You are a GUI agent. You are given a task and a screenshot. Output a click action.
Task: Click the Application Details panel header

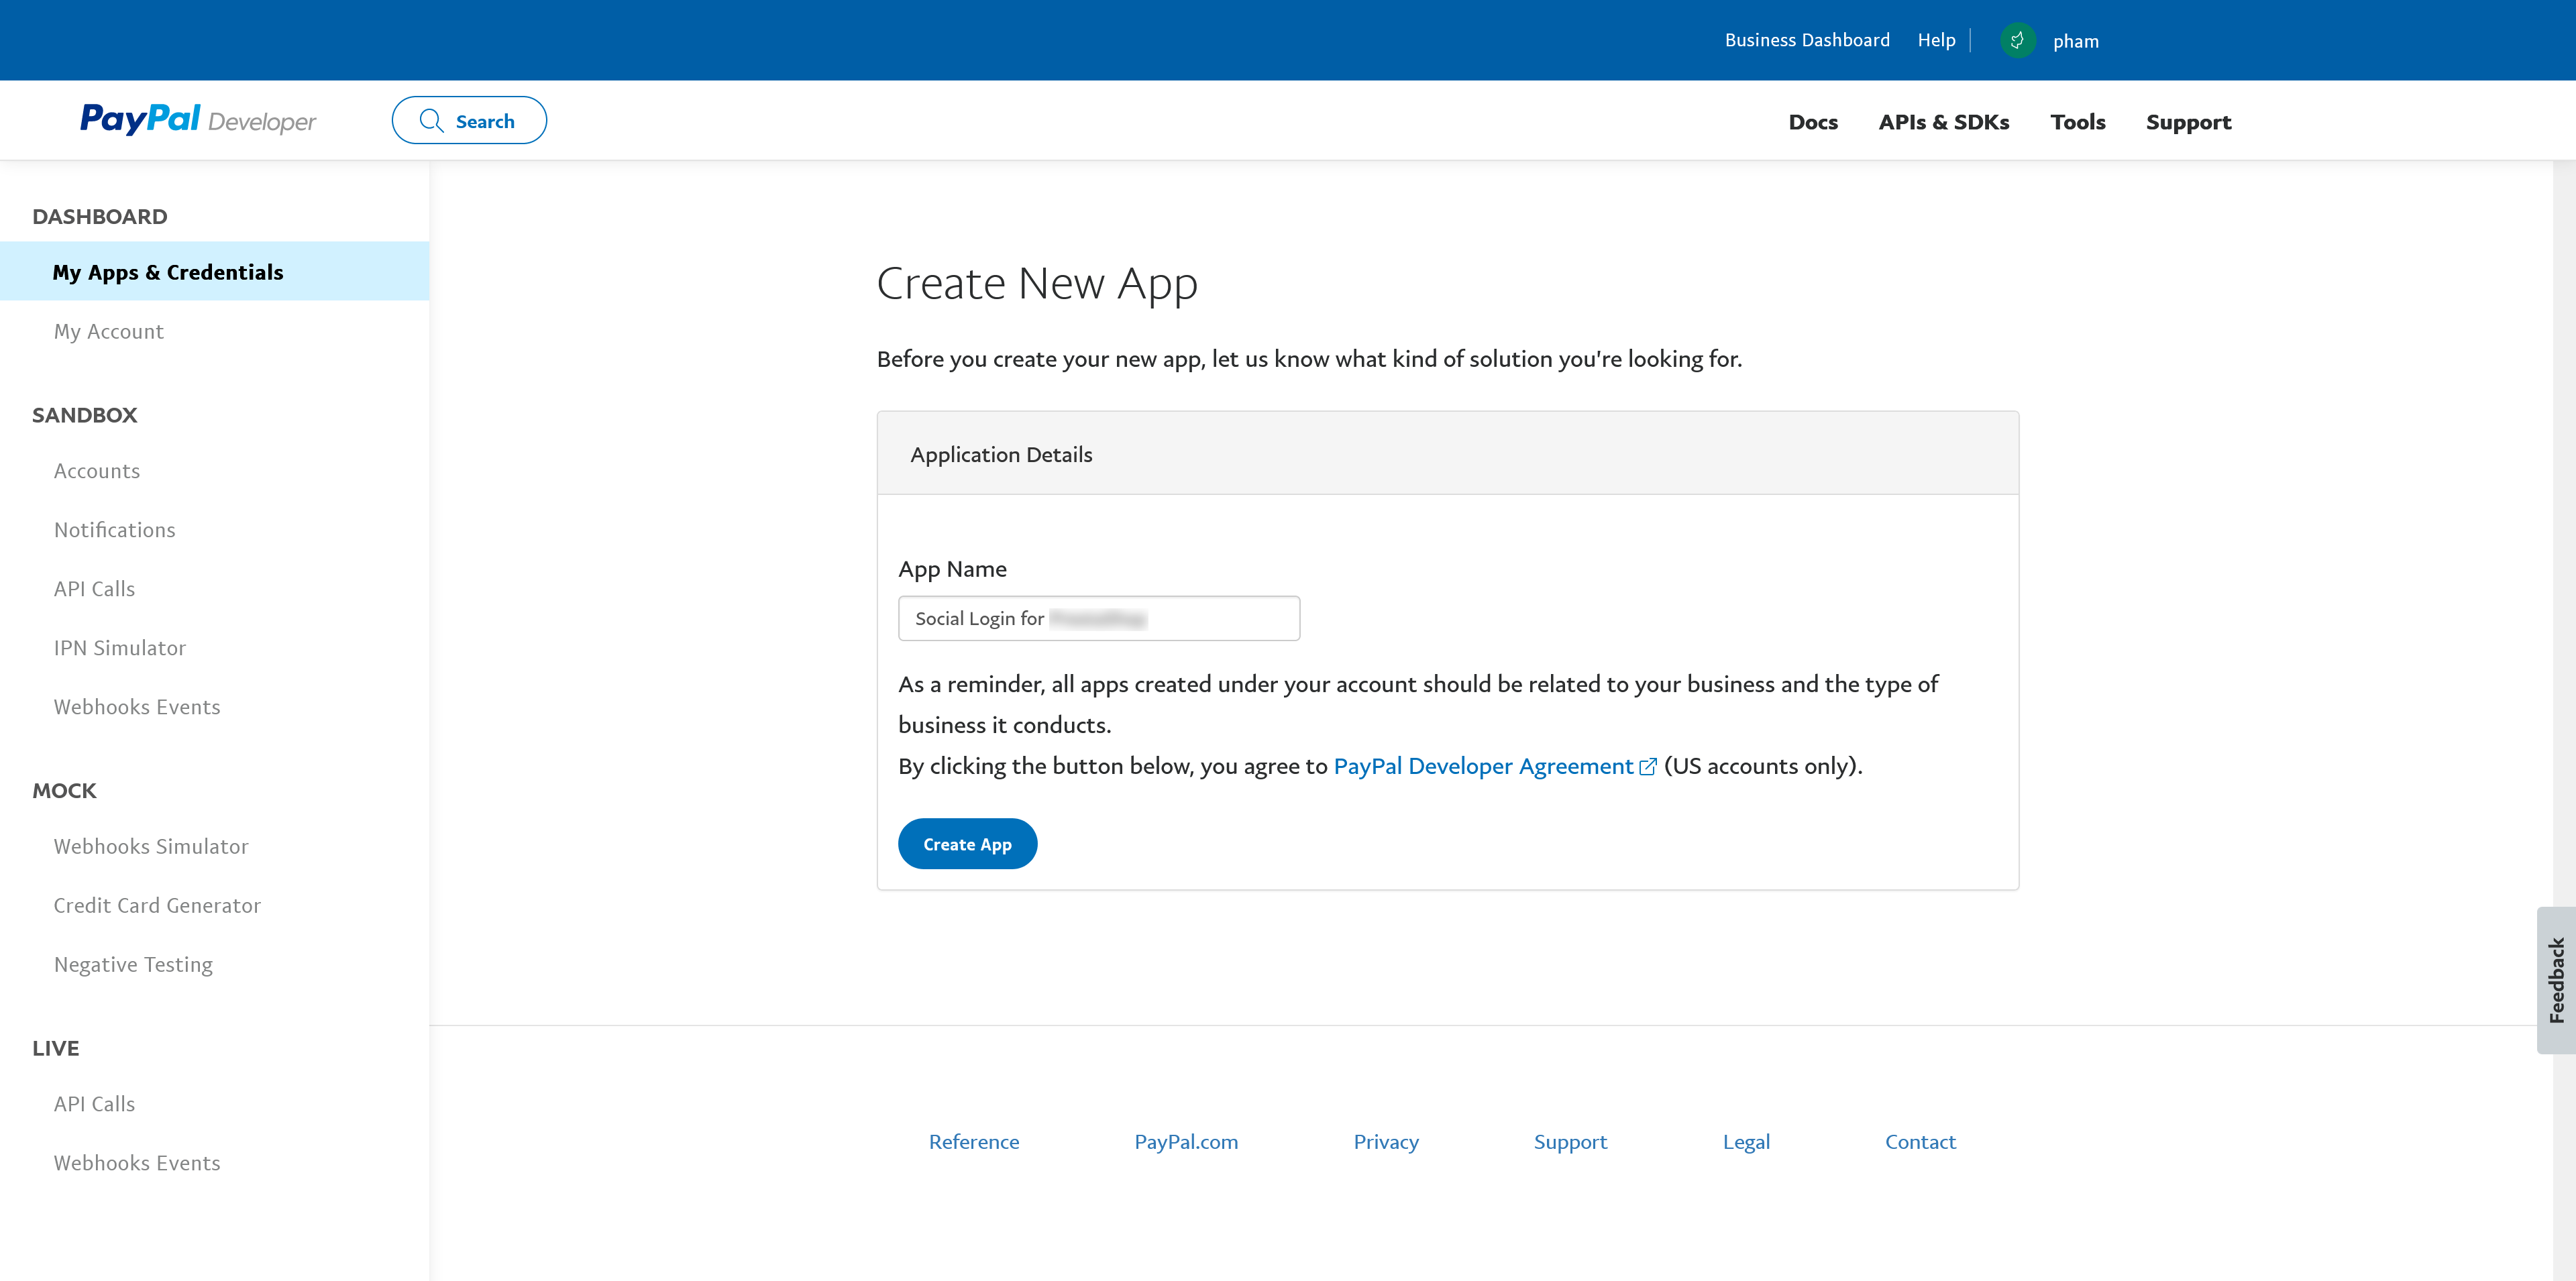pos(1448,454)
